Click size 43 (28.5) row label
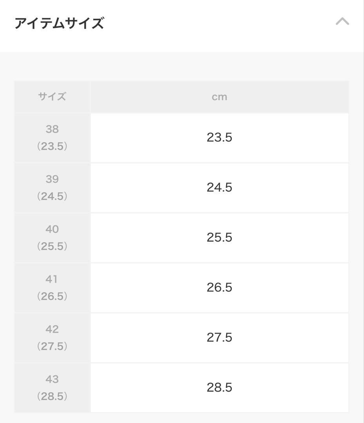 coord(53,388)
